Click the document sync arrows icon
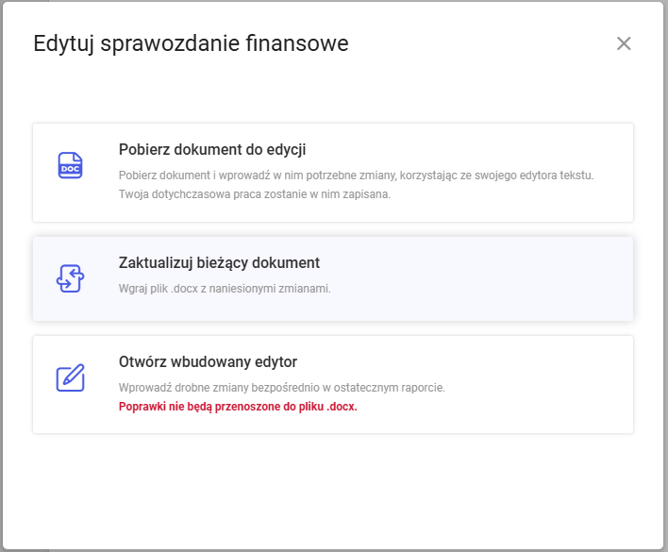This screenshot has height=552, width=668. (71, 278)
